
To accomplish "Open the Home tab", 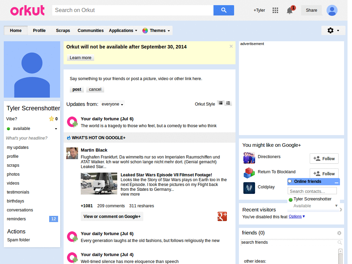I will [16, 31].
